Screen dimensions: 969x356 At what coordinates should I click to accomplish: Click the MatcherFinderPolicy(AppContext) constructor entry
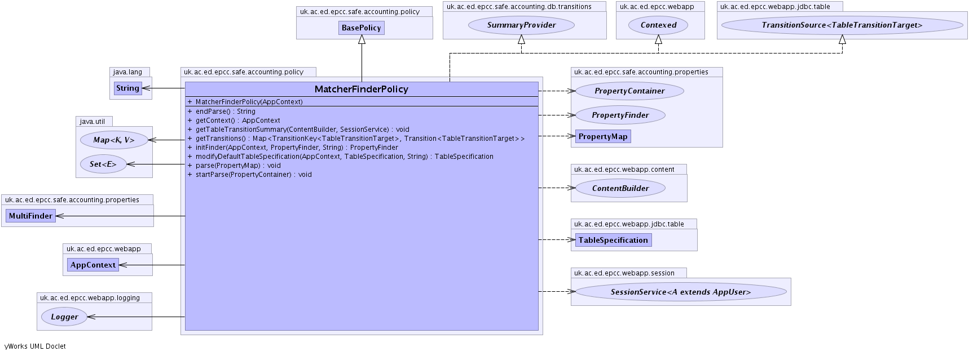coord(249,102)
